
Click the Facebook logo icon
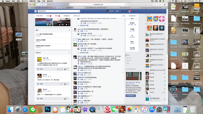(x=36, y=11)
